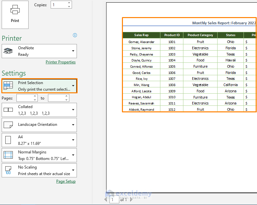Click inside the Copies number field
The image size is (257, 205).
click(59, 5)
